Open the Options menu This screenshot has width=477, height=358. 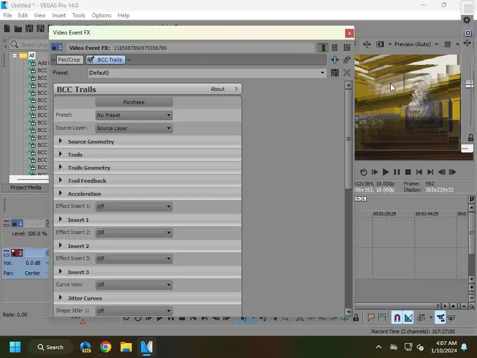tap(102, 15)
